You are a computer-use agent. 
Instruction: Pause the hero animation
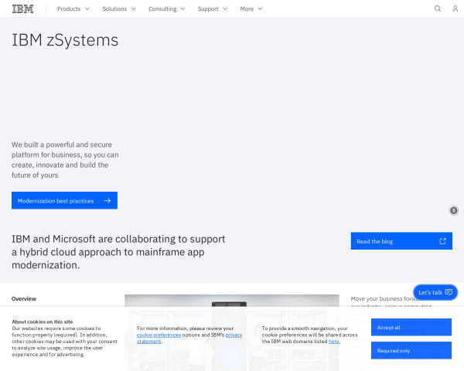(x=454, y=210)
